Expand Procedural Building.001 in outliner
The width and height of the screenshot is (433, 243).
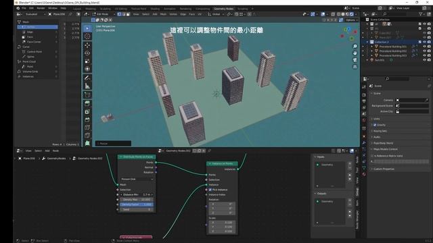click(x=371, y=47)
